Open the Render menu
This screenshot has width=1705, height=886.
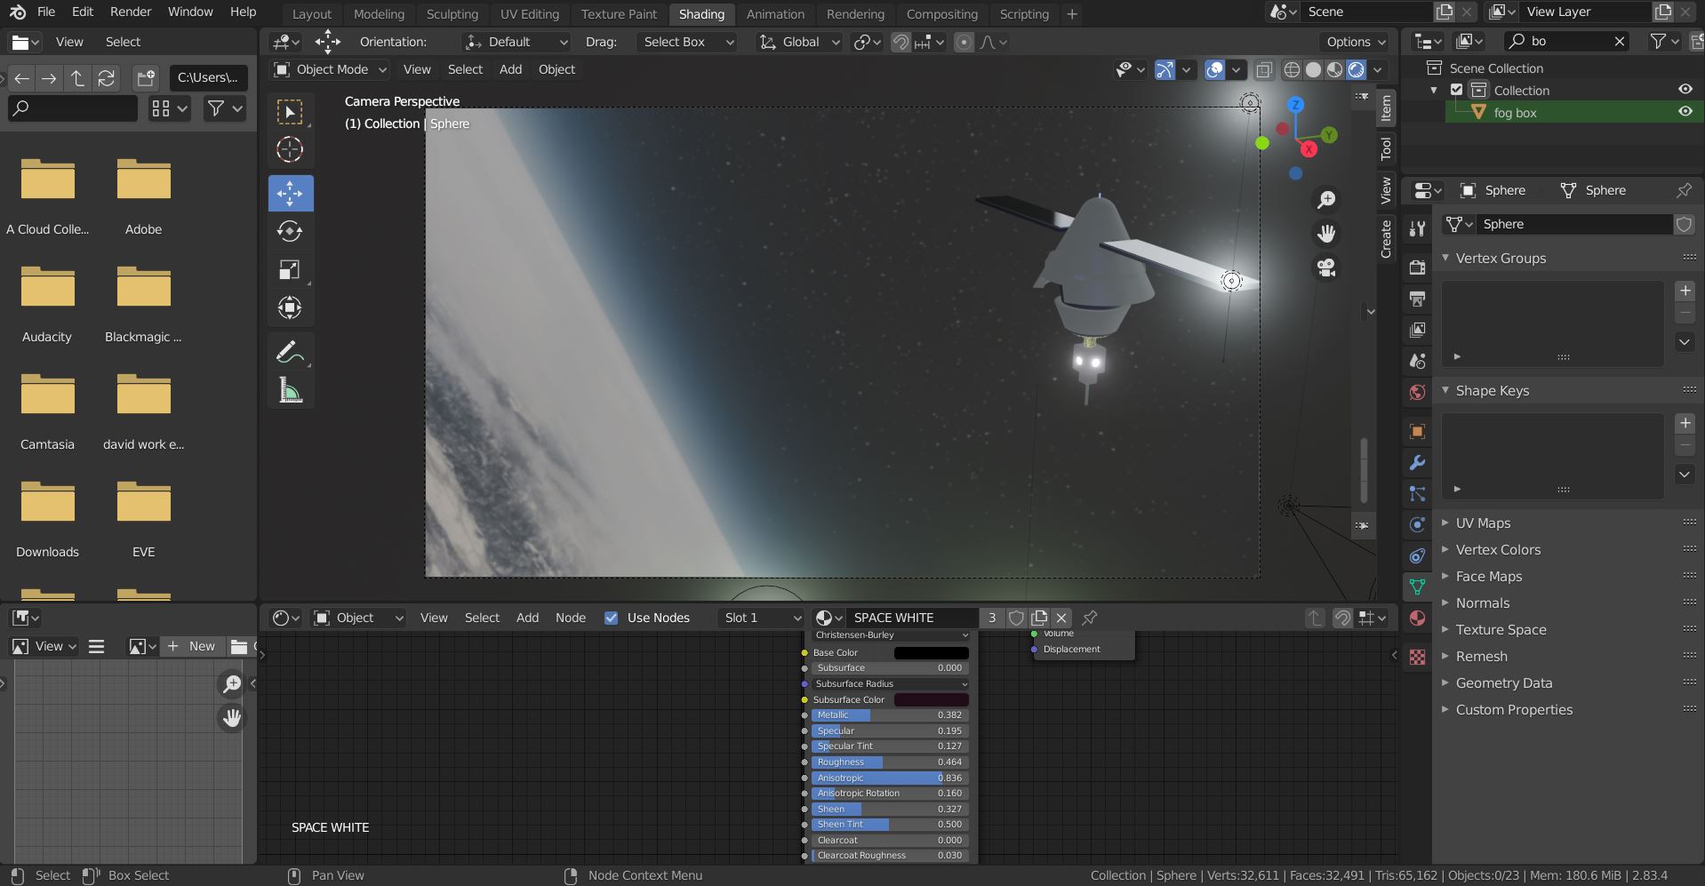[x=131, y=12]
